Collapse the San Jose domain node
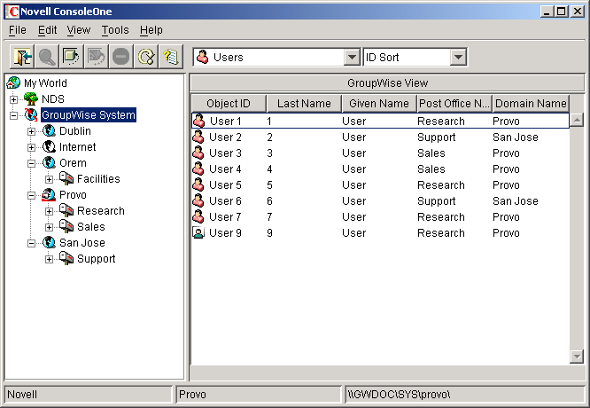The image size is (590, 408). 32,243
